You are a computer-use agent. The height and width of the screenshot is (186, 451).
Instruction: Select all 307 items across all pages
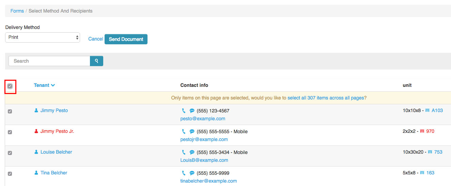(326, 98)
